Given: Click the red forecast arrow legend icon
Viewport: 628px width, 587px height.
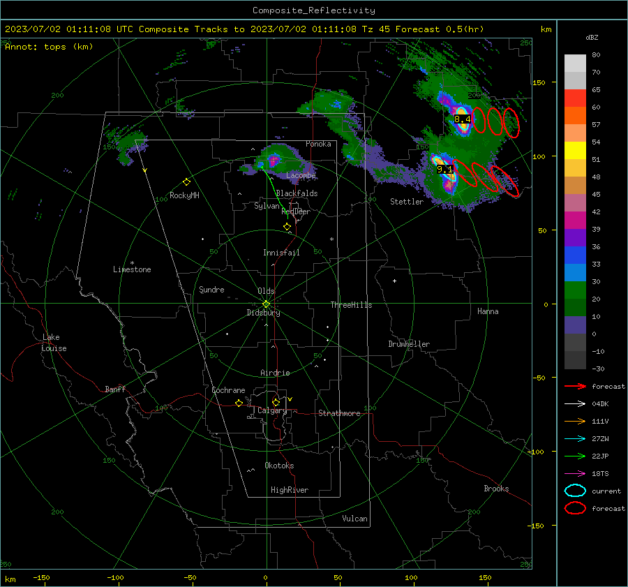Looking at the screenshot, I should [x=575, y=386].
